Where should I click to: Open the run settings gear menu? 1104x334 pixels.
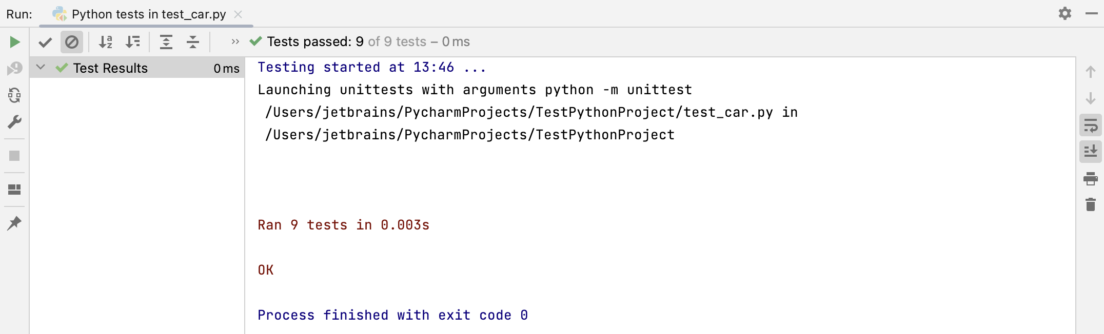[1064, 14]
